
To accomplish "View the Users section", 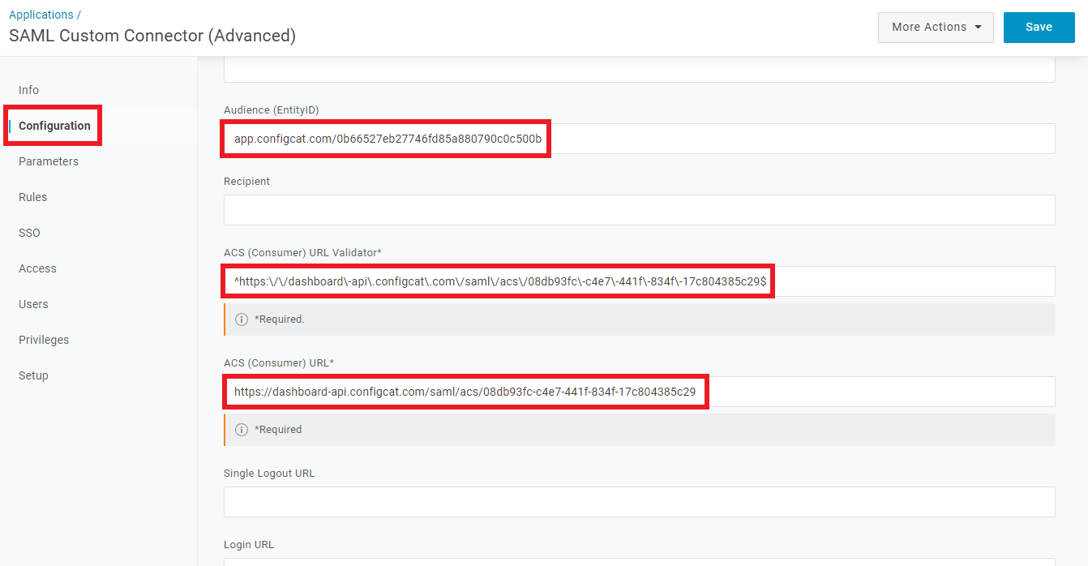I will (33, 303).
